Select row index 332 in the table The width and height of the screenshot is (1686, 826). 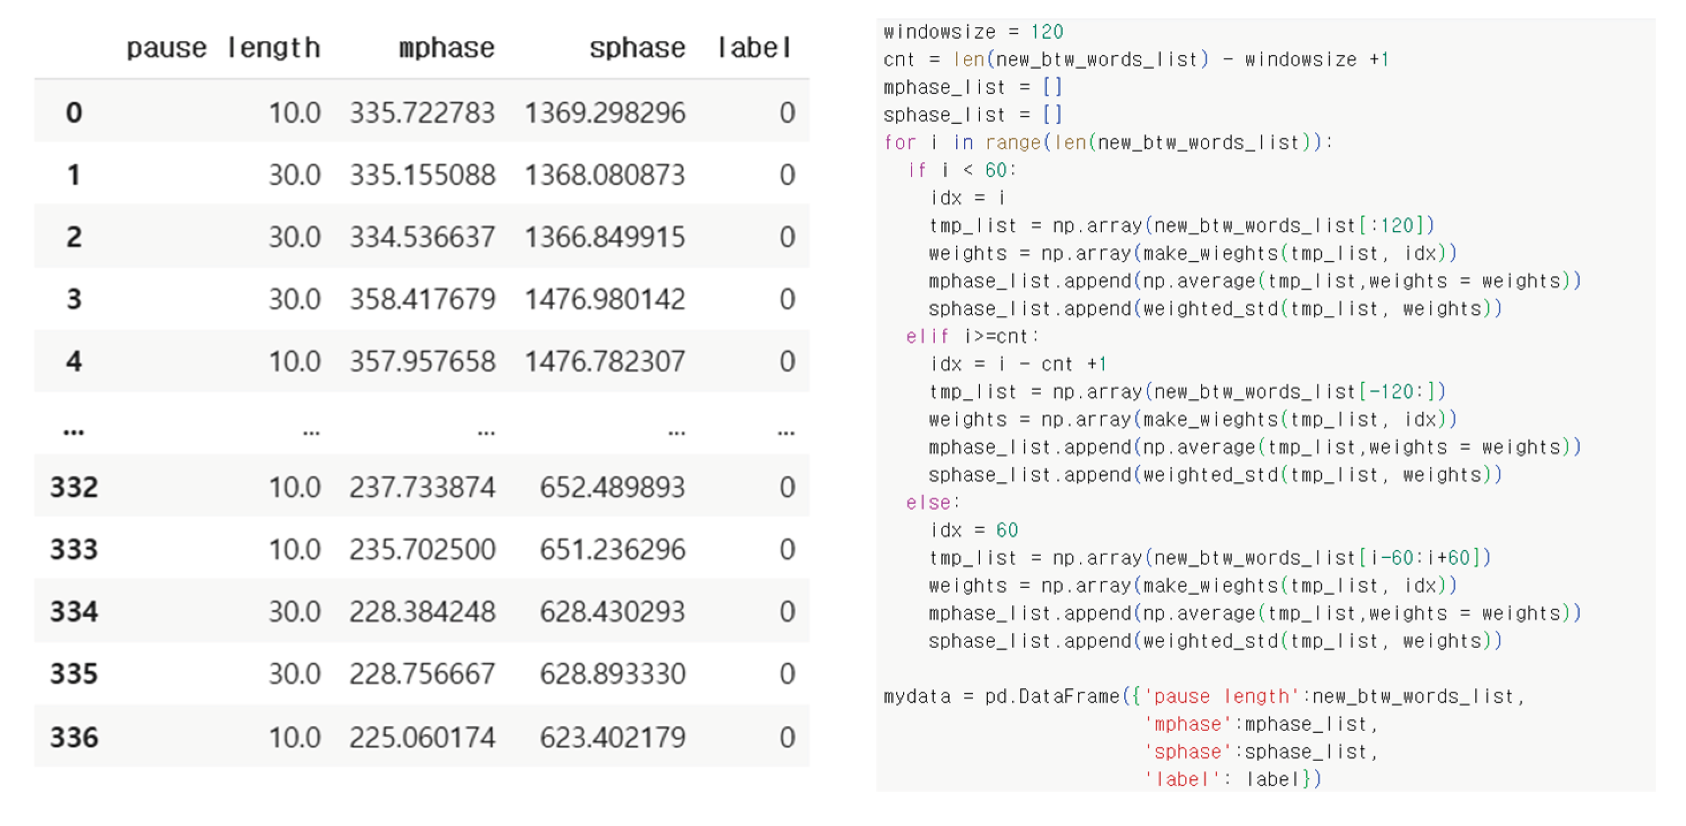pyautogui.click(x=74, y=487)
